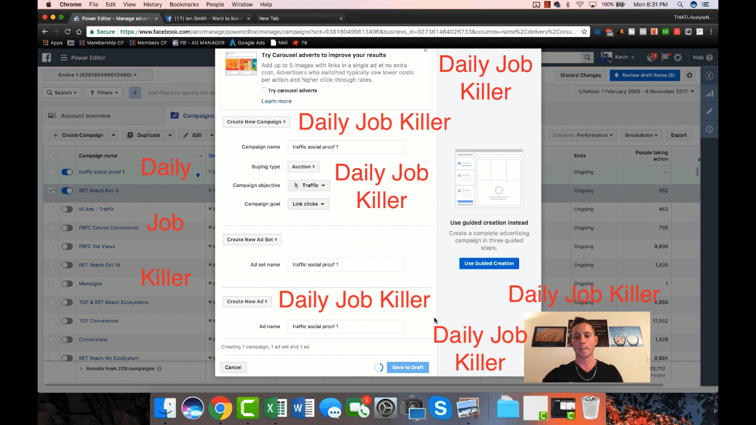This screenshot has height=425, width=756.
Task: Toggle the RET Reach Nov 5 switch
Action: [67, 191]
